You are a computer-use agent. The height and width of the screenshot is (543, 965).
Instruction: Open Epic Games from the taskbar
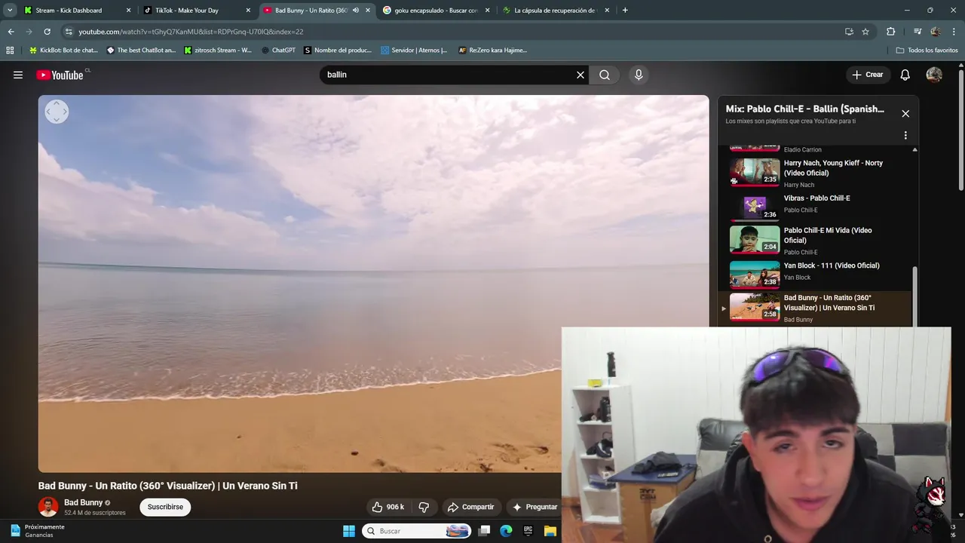(x=528, y=531)
